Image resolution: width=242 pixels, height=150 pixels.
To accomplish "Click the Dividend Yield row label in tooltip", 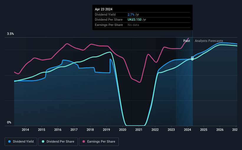I will coord(105,14).
